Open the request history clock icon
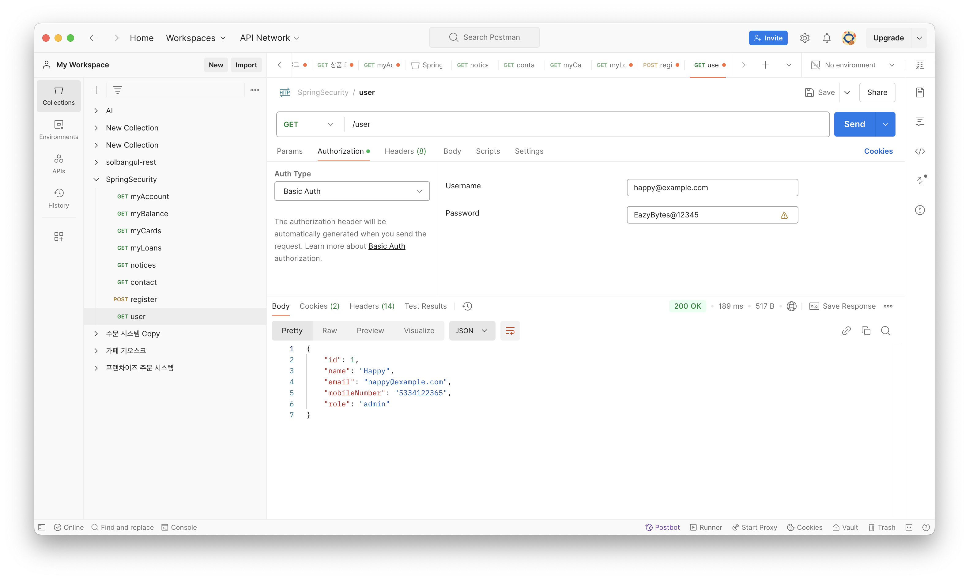This screenshot has width=969, height=580. point(467,306)
